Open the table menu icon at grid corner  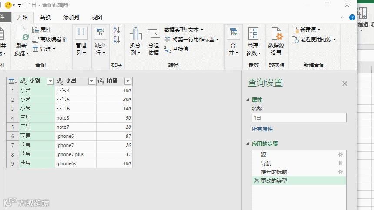[x=13, y=81]
